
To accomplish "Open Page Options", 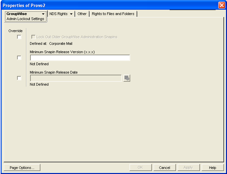I will coord(22,168).
